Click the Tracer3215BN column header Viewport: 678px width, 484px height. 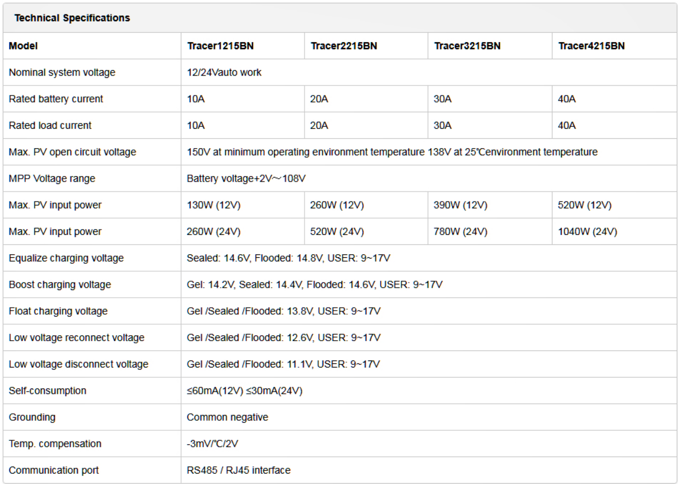coord(467,46)
